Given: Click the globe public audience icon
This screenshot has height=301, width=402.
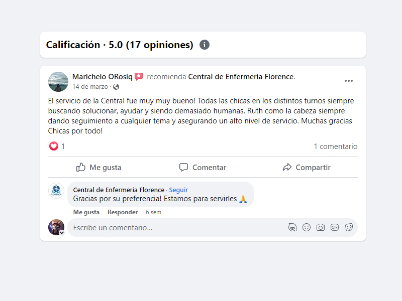Looking at the screenshot, I should [x=116, y=87].
